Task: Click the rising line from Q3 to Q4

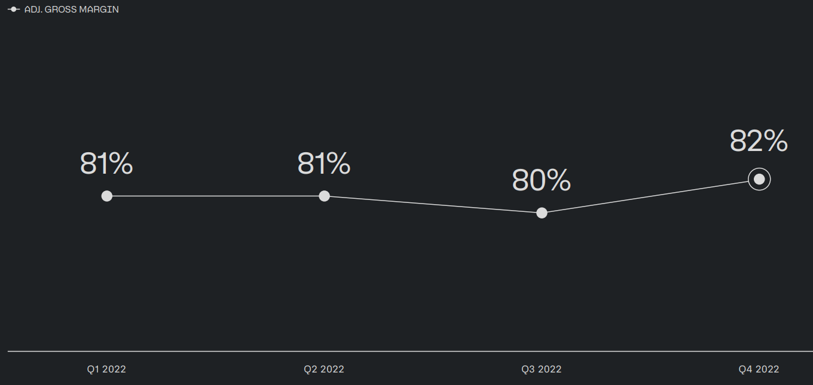Action: (x=650, y=196)
